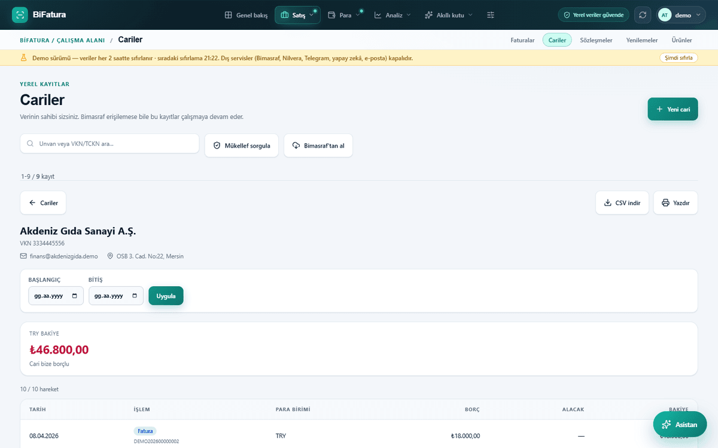Go back using the Cariler back button
Viewport: 718px width, 448px height.
(43, 203)
